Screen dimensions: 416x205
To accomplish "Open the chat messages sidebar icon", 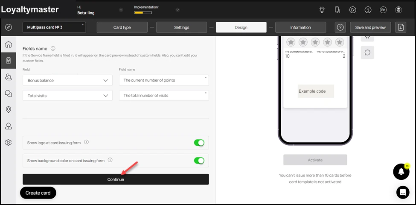I will 9,93.
